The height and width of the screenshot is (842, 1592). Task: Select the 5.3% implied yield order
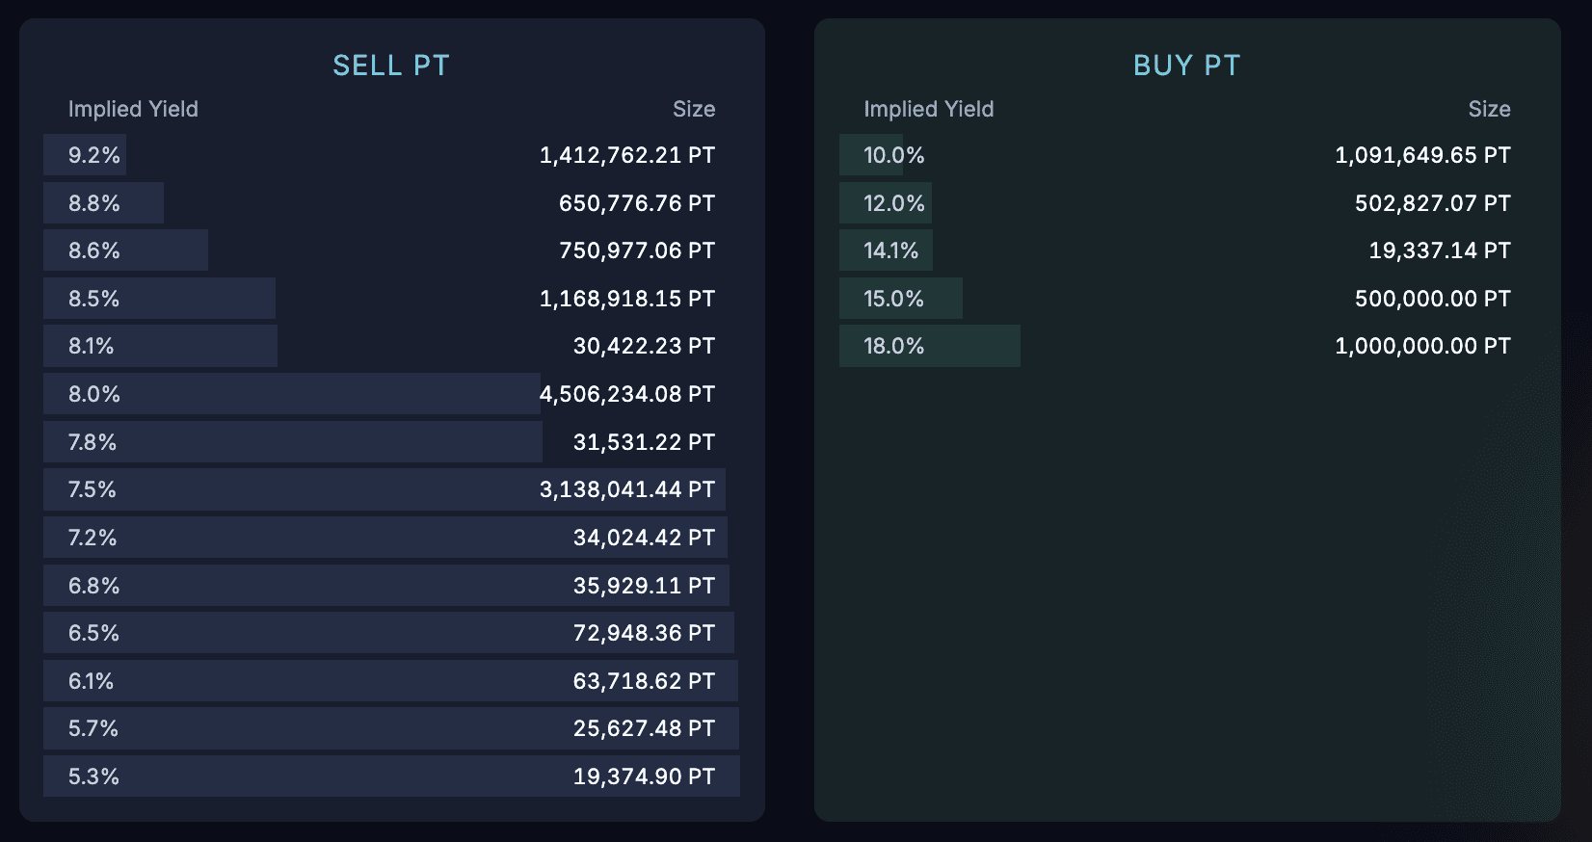tap(94, 776)
